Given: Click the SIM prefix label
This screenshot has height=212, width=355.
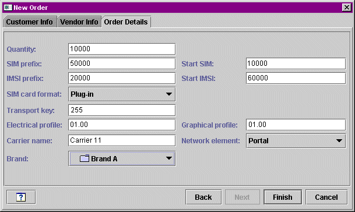Looking at the screenshot, I should (24, 64).
